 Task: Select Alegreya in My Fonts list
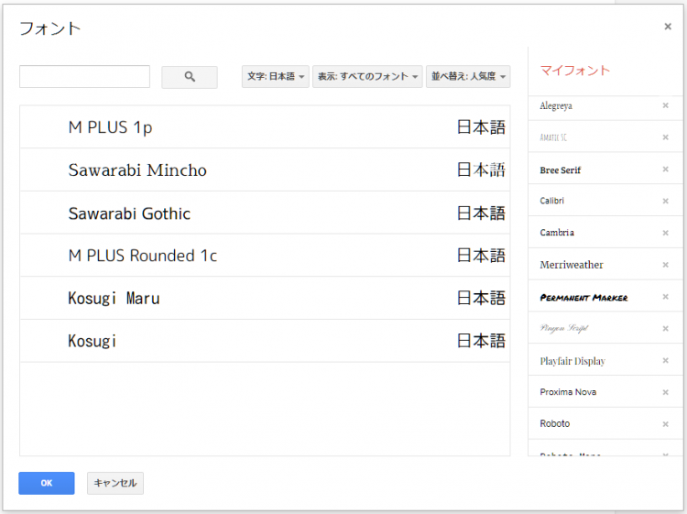point(556,105)
